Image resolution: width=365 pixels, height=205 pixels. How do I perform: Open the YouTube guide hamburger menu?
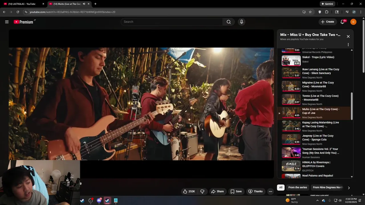(x=7, y=22)
